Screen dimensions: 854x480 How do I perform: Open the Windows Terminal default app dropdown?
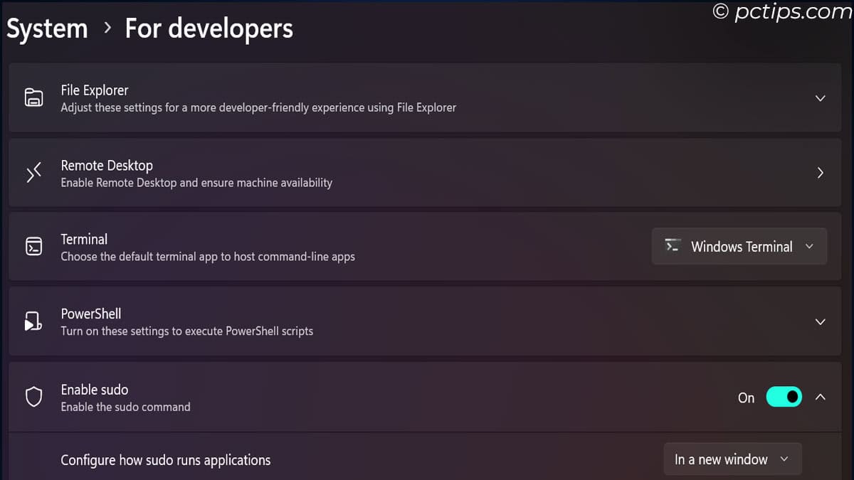point(739,246)
